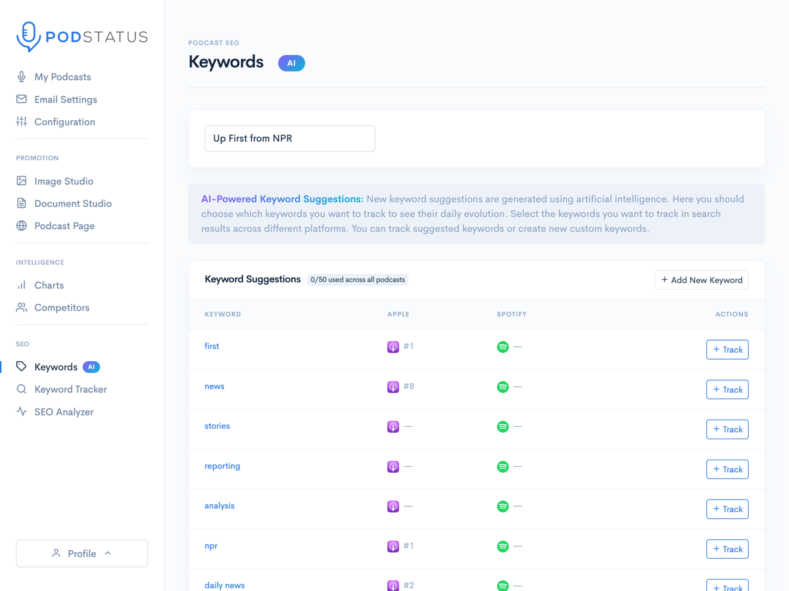Click the AI badge next to Keywords heading
789x591 pixels.
291,63
